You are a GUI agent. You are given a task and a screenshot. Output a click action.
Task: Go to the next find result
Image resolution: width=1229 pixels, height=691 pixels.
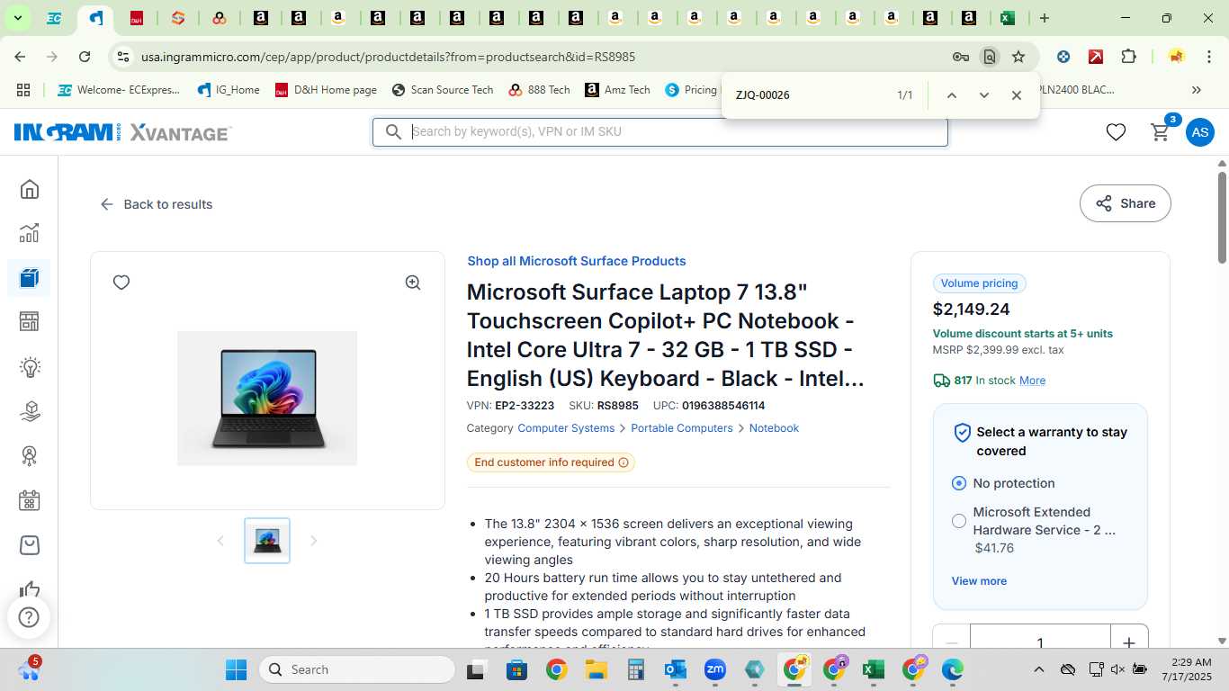pos(983,95)
